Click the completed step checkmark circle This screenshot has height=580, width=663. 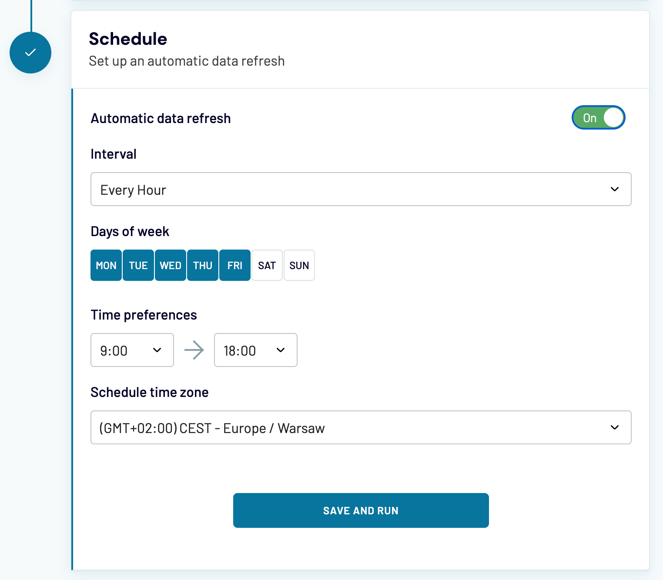coord(30,53)
